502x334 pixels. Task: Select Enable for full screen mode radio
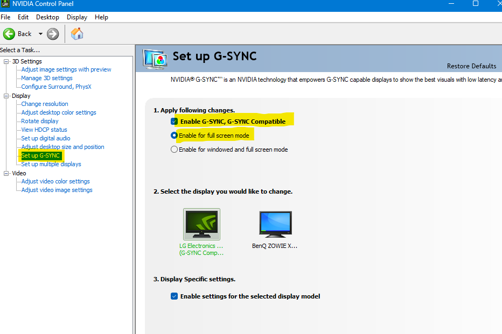(174, 136)
